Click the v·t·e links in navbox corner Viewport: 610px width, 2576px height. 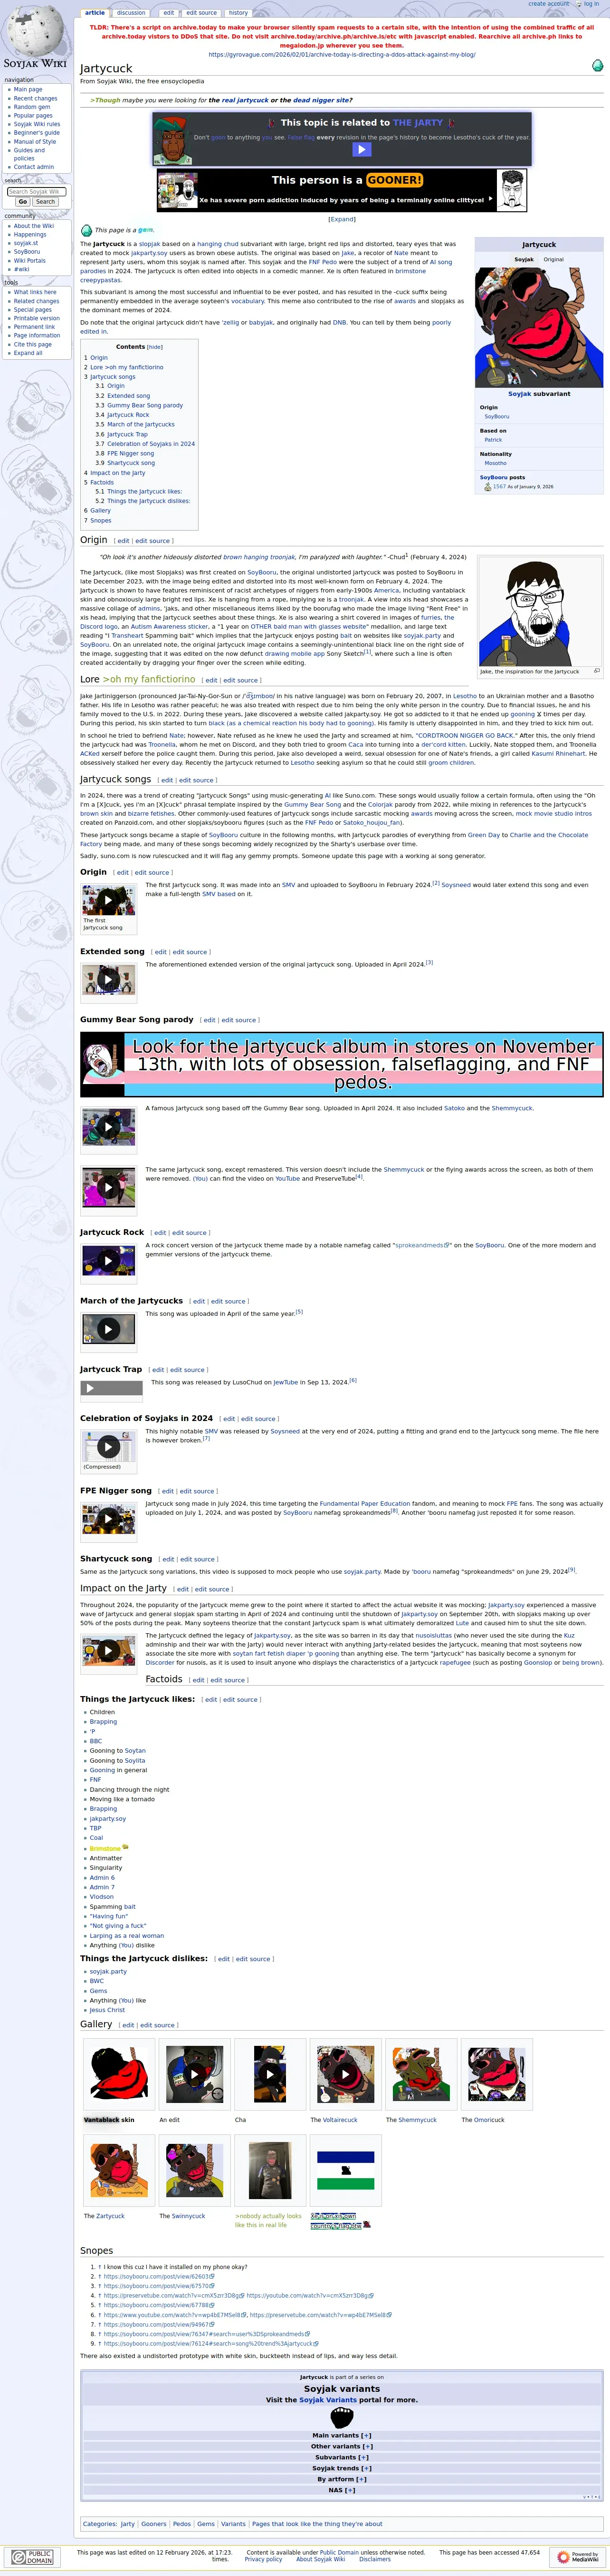click(x=591, y=2497)
